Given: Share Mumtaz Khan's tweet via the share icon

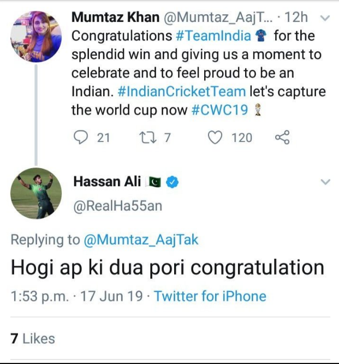Looking at the screenshot, I should [282, 138].
